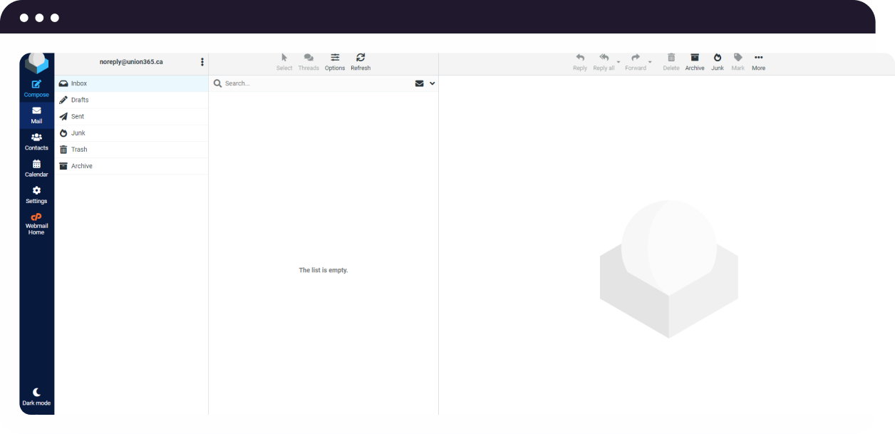Click 'The list is empty.' text

point(324,270)
